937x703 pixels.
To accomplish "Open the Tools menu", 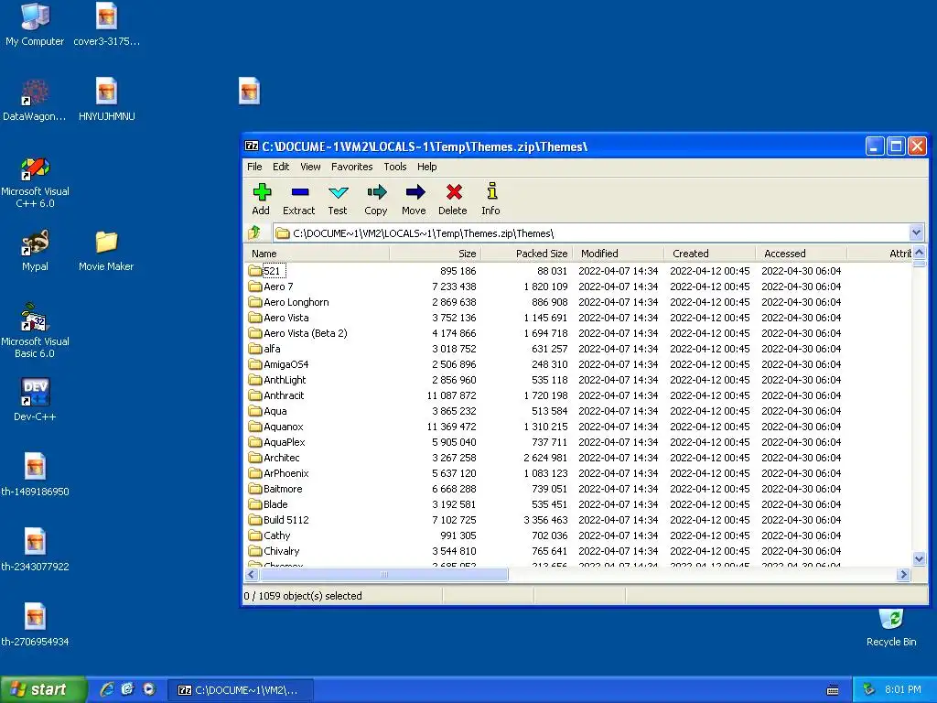I will [x=395, y=167].
